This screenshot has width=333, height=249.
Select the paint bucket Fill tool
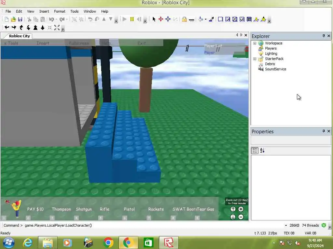[201, 19]
